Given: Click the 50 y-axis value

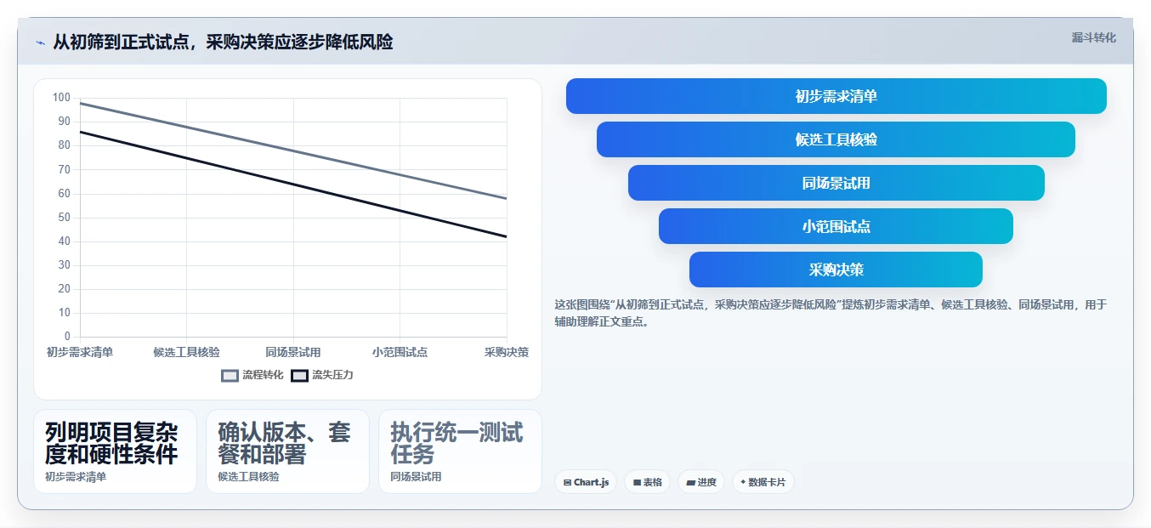Looking at the screenshot, I should (x=65, y=218).
